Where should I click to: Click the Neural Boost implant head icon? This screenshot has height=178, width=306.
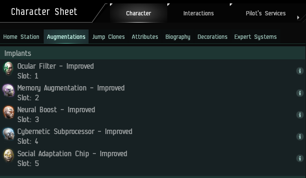click(x=9, y=112)
